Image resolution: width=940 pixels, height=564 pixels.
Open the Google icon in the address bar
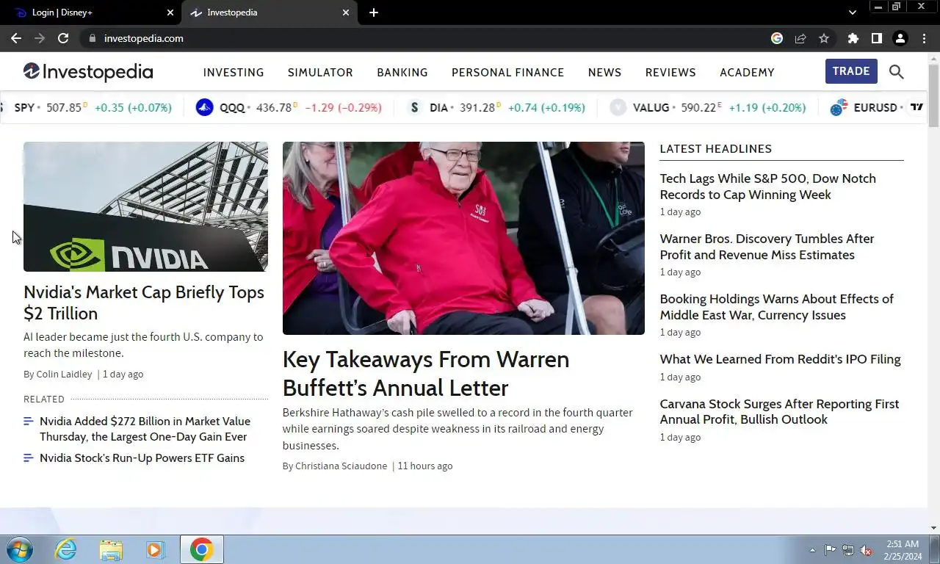[x=777, y=38]
